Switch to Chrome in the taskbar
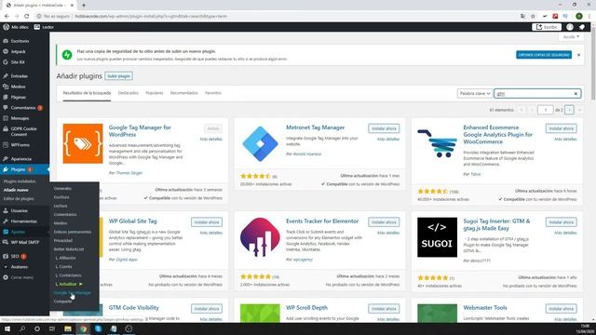 coord(83,328)
